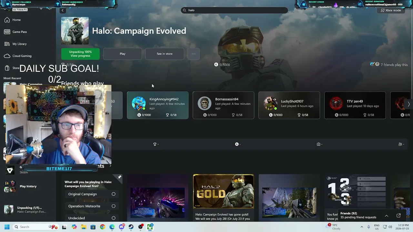Open Steam from the taskbar

coord(131,227)
